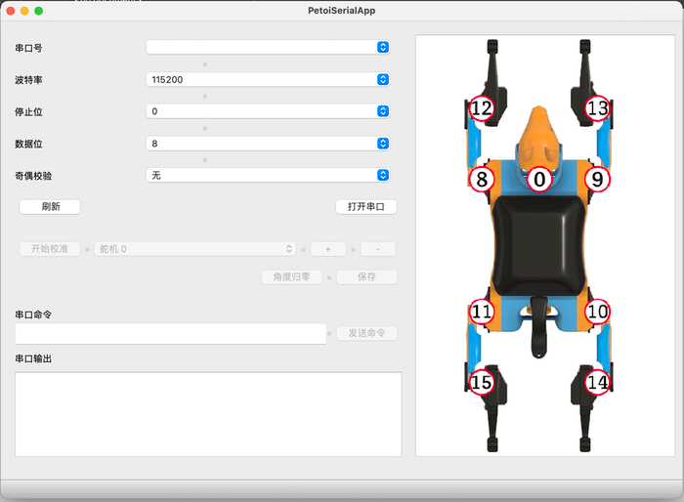
Task: Select servo joint marker 11 on robot
Action: (481, 312)
